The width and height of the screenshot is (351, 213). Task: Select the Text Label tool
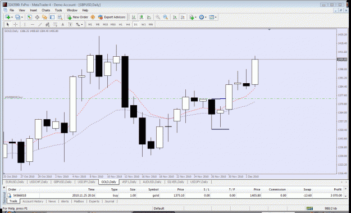tap(70, 24)
